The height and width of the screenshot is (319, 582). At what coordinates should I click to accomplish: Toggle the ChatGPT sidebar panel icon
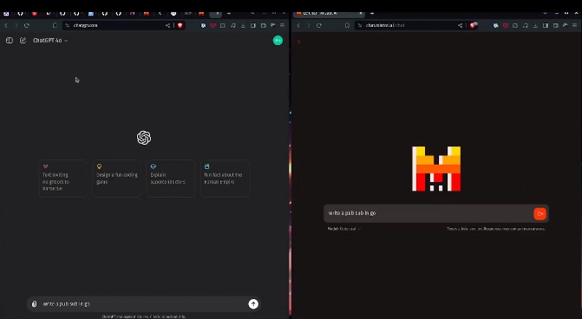pyautogui.click(x=10, y=41)
